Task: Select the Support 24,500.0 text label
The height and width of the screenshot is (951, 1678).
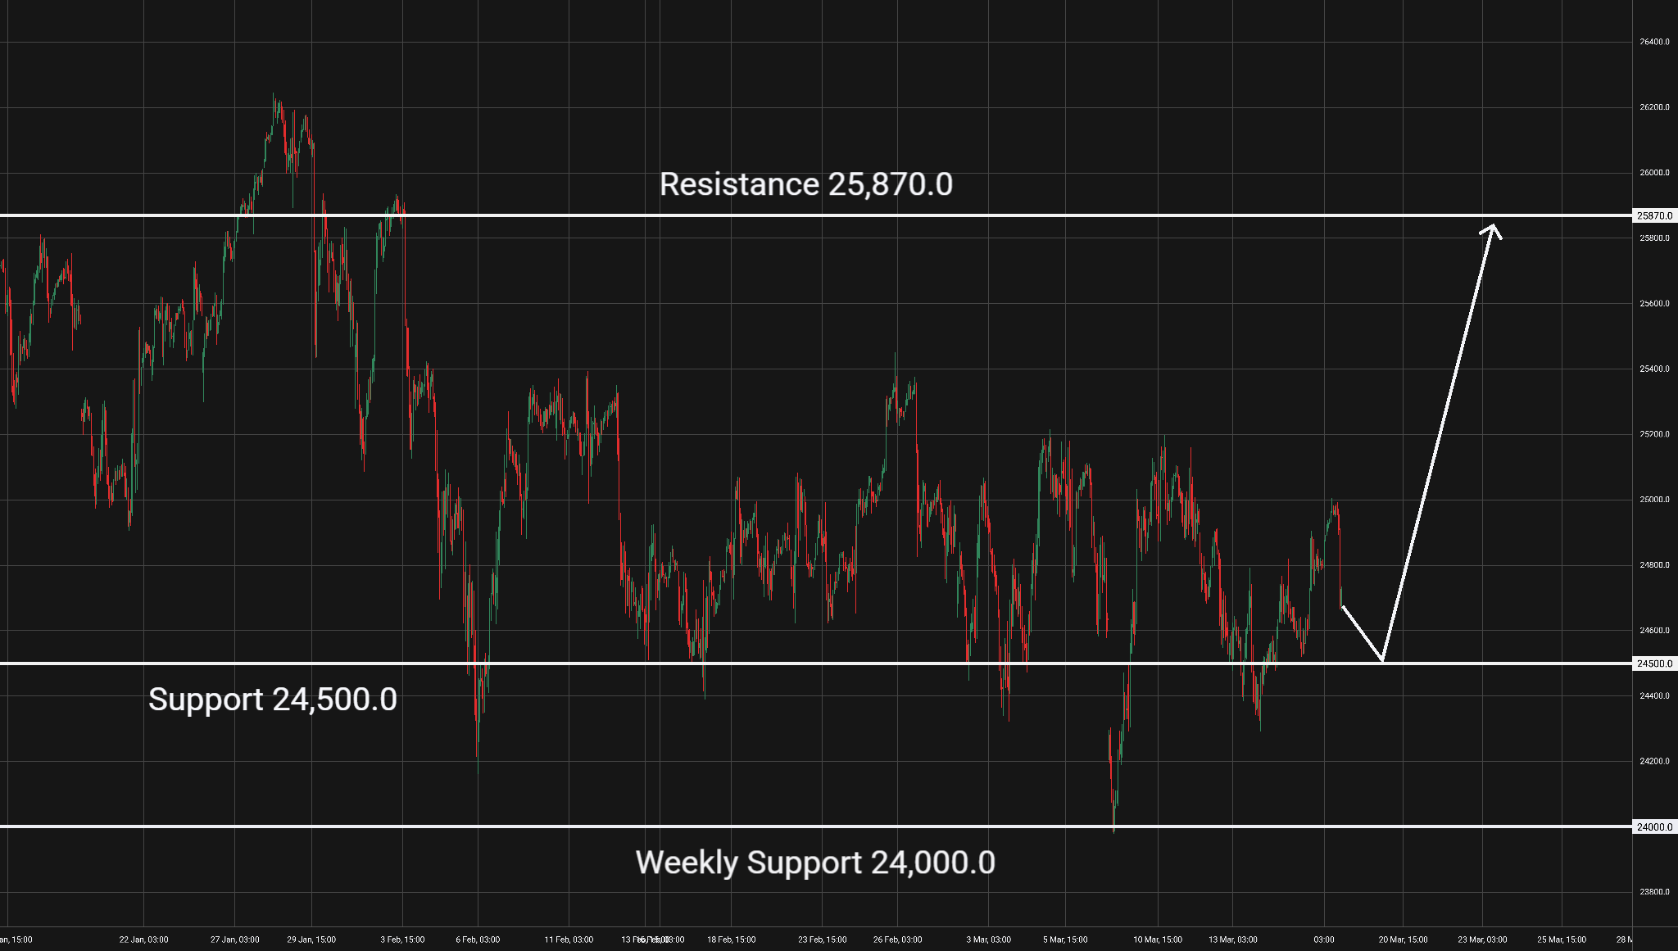Action: (x=272, y=700)
